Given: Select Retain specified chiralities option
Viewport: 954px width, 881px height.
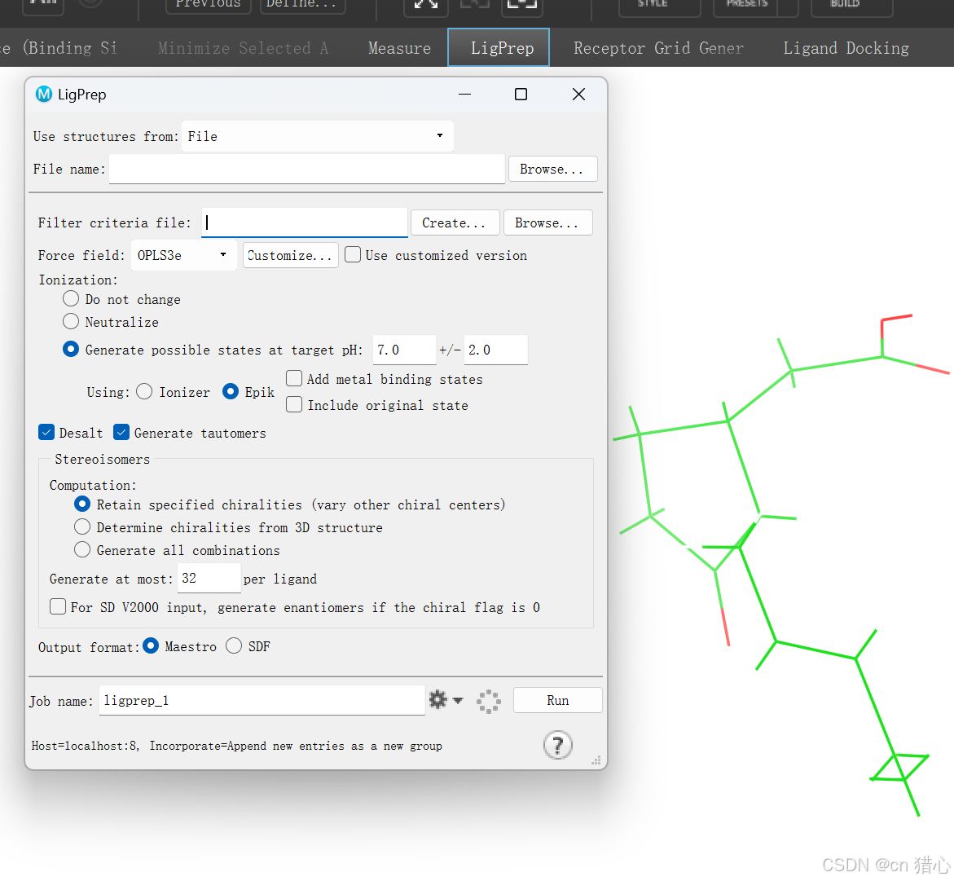Looking at the screenshot, I should coord(82,504).
